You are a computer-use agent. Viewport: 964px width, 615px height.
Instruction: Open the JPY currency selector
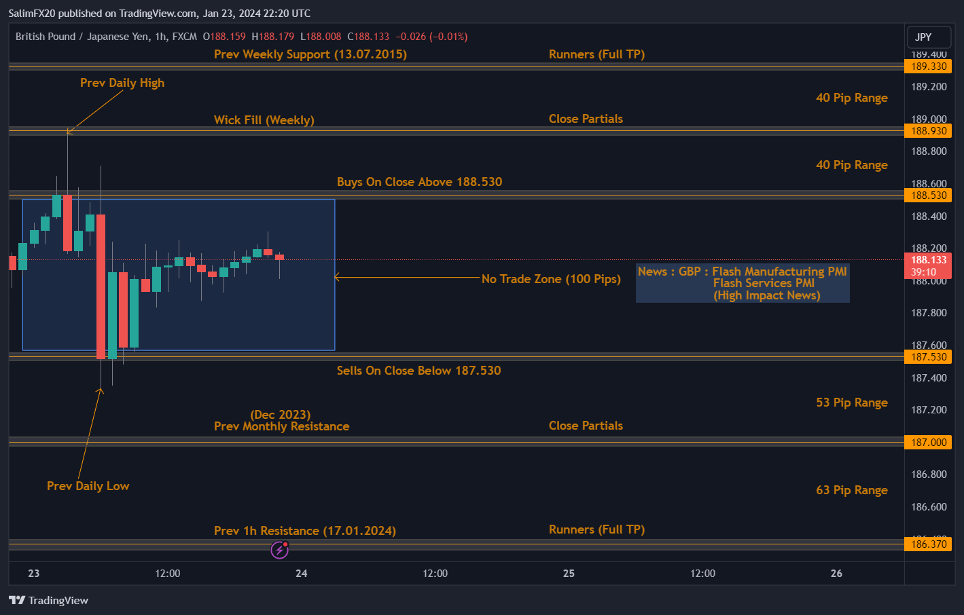(x=929, y=37)
